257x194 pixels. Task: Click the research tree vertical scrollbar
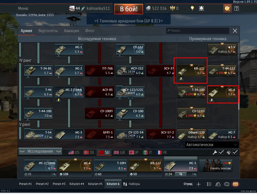239,99
